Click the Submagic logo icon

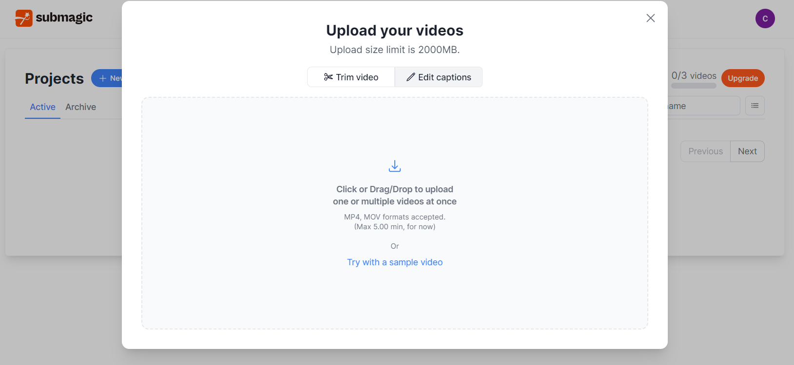pyautogui.click(x=23, y=18)
